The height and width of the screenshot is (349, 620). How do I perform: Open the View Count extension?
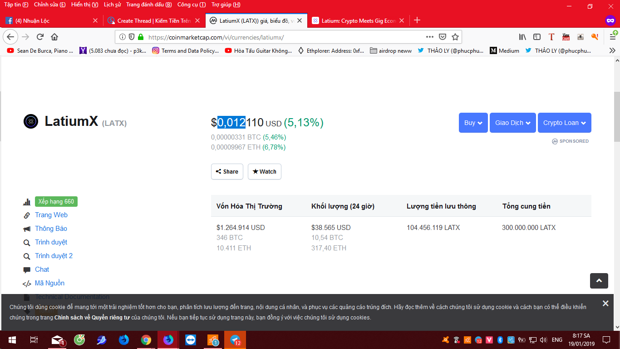point(566,37)
